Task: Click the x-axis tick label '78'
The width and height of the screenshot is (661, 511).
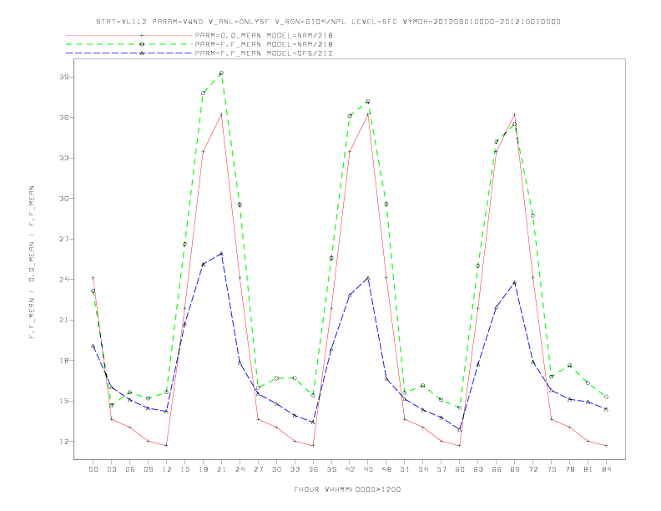Action: [x=569, y=469]
